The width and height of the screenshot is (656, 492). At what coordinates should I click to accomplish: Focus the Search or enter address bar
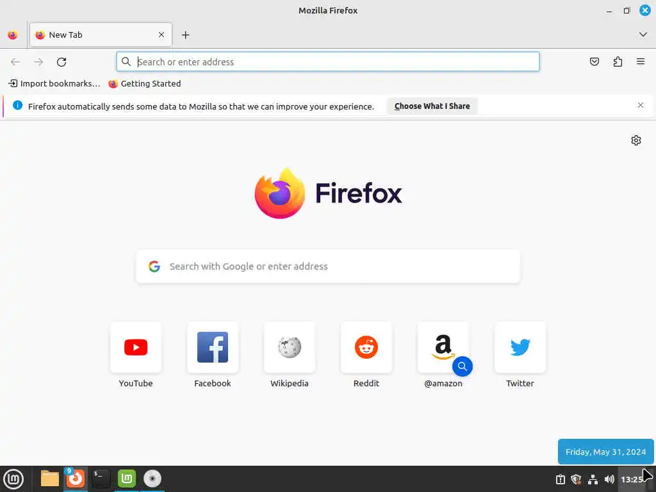pos(328,62)
